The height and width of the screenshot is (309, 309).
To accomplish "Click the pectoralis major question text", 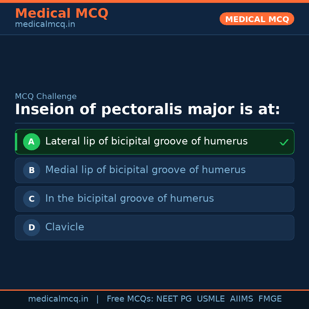I will tap(147, 110).
